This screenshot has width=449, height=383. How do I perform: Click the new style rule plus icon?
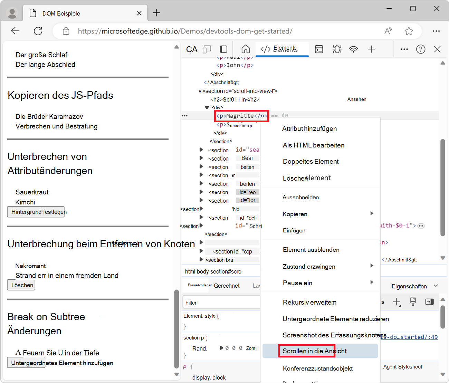click(397, 302)
